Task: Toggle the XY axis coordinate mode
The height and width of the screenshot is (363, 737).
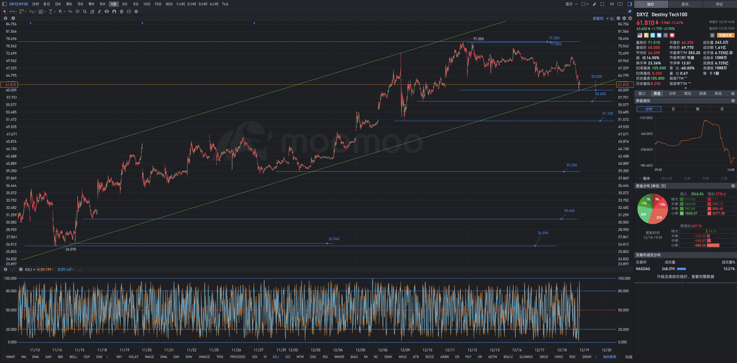Action: [x=612, y=18]
